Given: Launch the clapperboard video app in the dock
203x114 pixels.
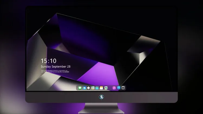Looking at the screenshot, I should pyautogui.click(x=97, y=88).
